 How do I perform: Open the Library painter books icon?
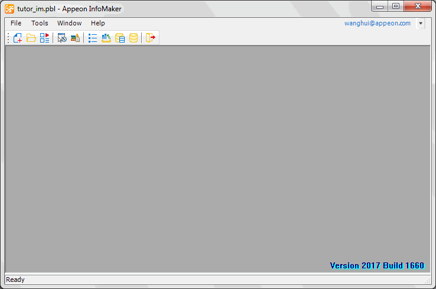click(x=76, y=38)
